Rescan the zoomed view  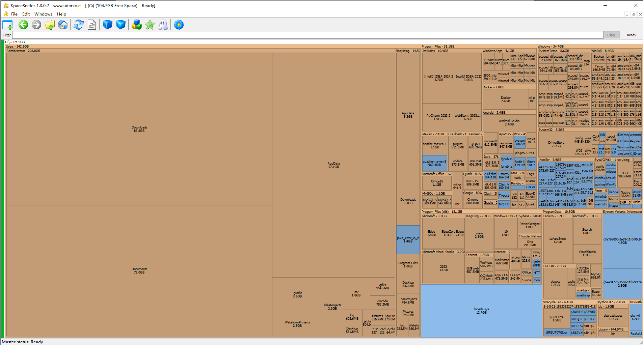(92, 25)
